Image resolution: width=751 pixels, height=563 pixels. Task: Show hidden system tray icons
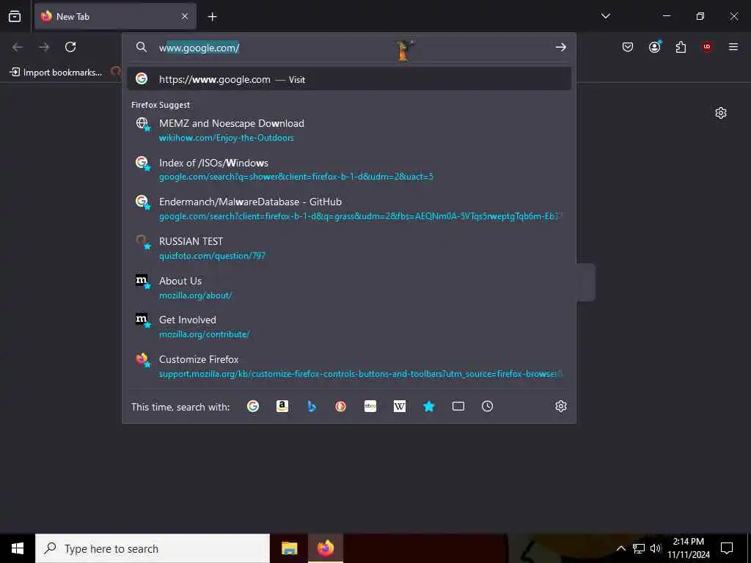[x=620, y=548]
